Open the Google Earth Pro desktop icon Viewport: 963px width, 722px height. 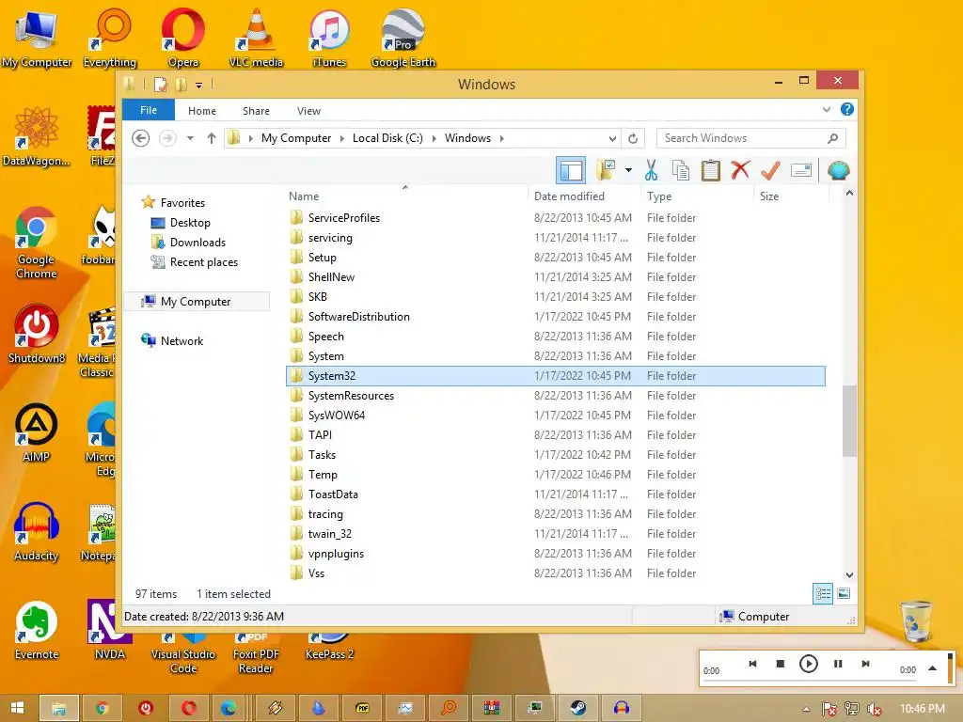pyautogui.click(x=403, y=39)
